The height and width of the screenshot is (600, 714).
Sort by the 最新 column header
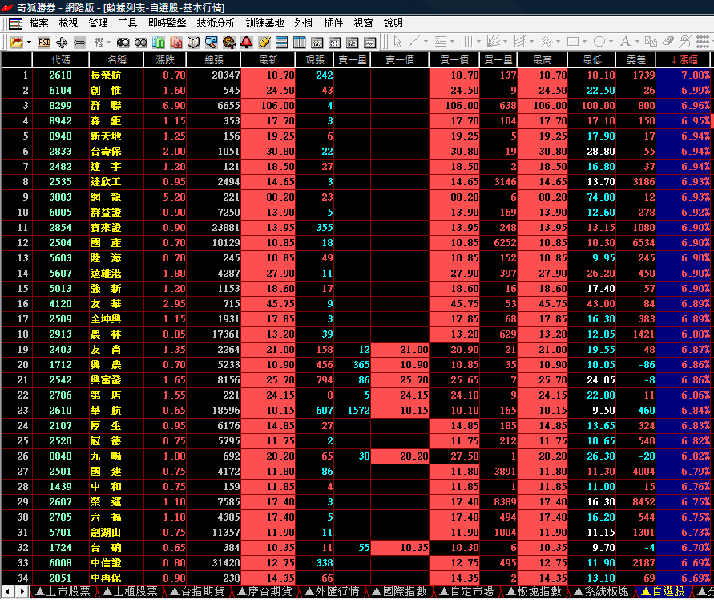point(268,59)
